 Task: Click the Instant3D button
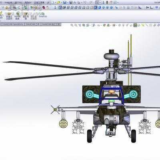pos(43,15)
